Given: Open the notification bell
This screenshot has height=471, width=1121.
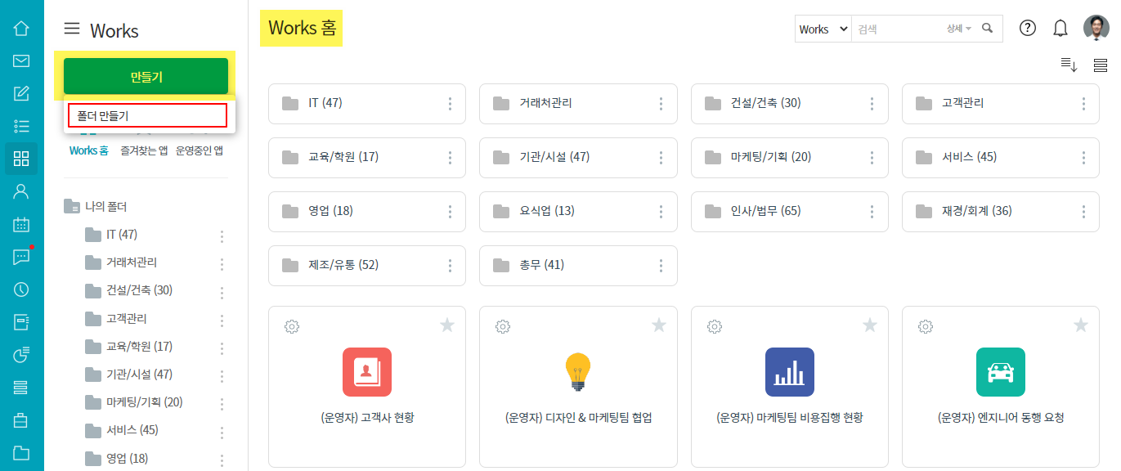Looking at the screenshot, I should click(1060, 29).
